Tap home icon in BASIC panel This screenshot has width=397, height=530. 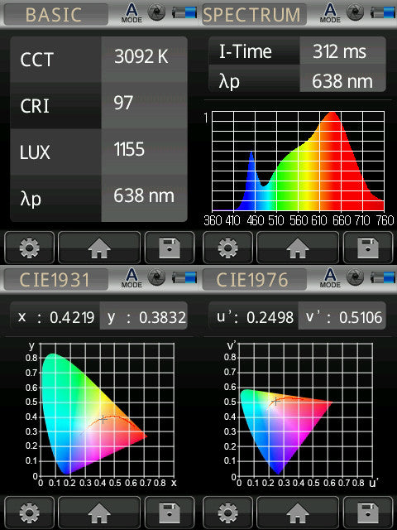pos(99,248)
